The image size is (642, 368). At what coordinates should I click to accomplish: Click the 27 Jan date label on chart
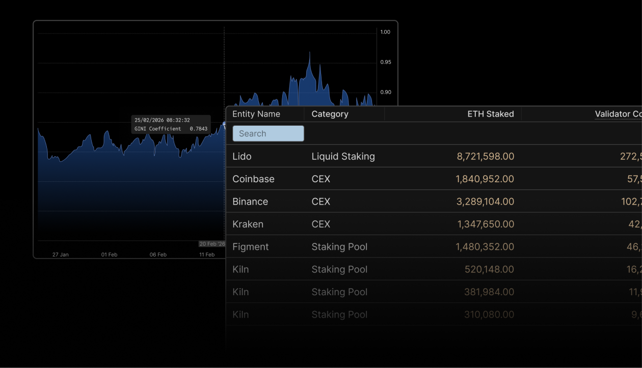point(61,254)
